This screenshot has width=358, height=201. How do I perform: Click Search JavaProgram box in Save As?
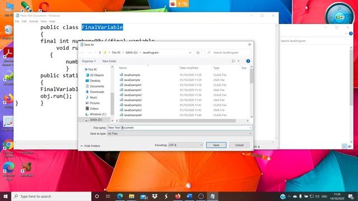[228, 52]
